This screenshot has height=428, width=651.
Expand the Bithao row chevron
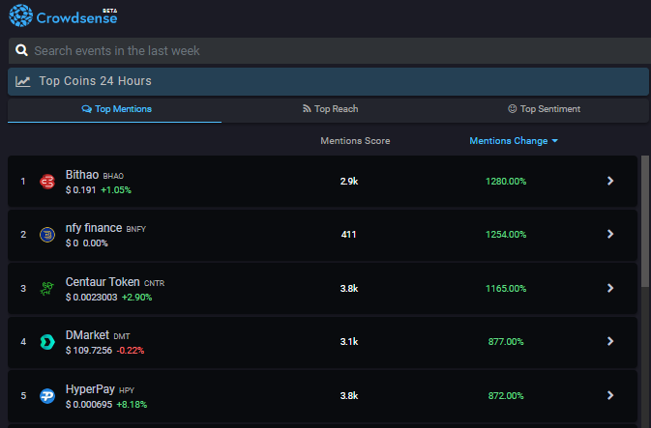click(x=610, y=181)
